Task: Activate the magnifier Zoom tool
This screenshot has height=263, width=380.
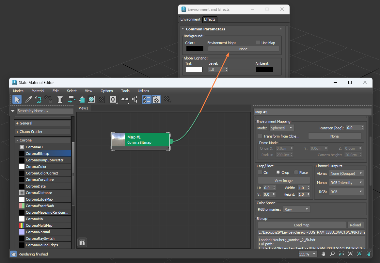Action: click(x=332, y=254)
